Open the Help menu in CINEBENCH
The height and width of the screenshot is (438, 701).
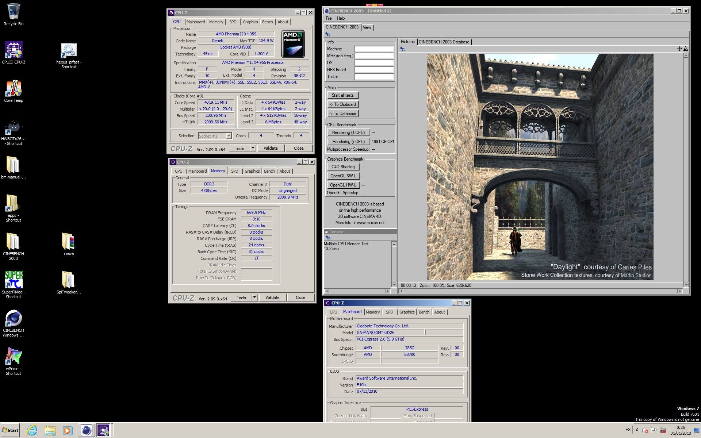(x=341, y=18)
